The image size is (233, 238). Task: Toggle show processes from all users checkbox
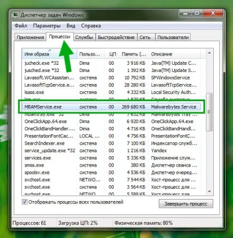pyautogui.click(x=25, y=202)
